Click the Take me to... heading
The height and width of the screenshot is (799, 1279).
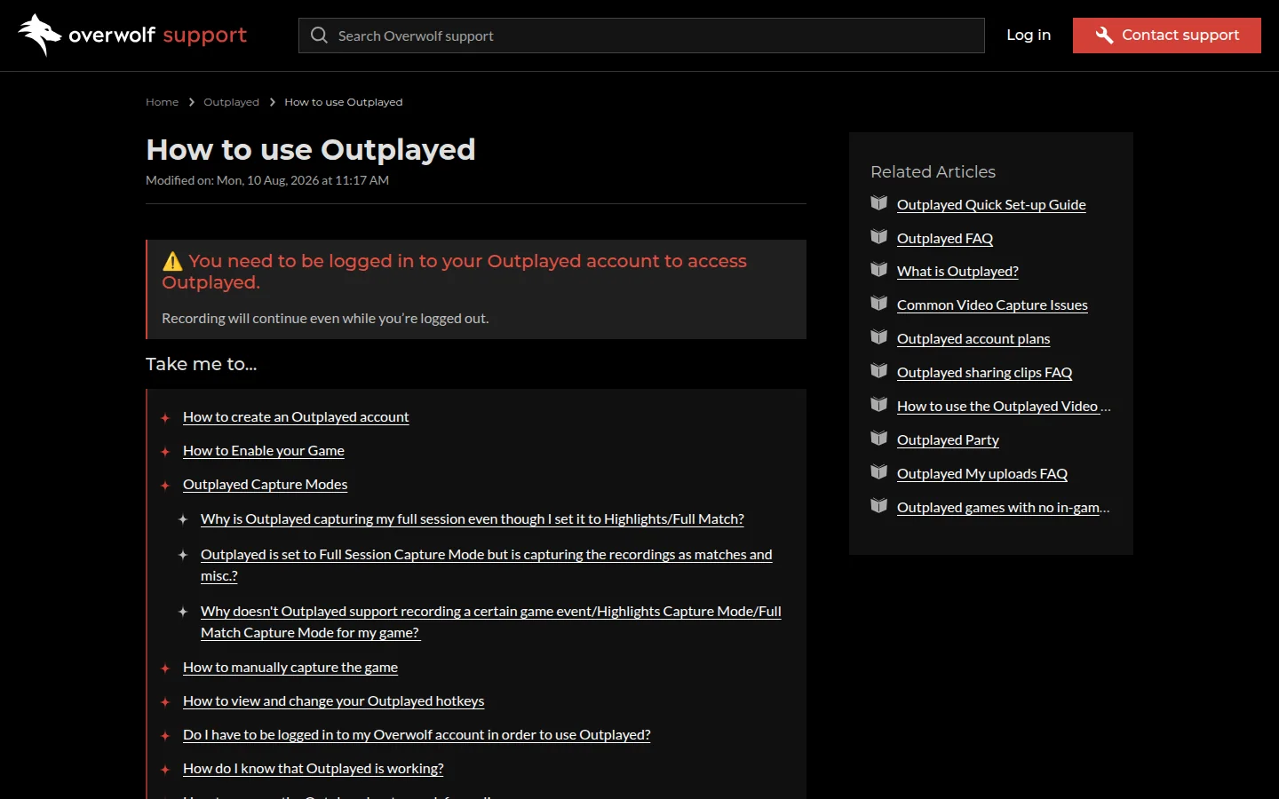click(x=202, y=364)
